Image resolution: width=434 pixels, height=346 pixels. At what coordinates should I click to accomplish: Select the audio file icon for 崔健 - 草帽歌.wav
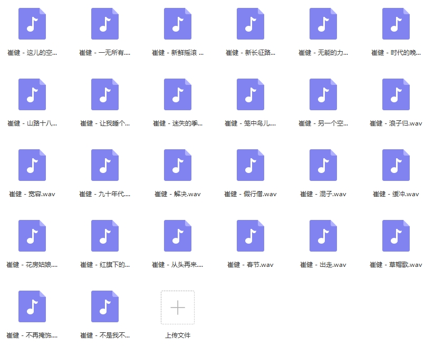396,236
